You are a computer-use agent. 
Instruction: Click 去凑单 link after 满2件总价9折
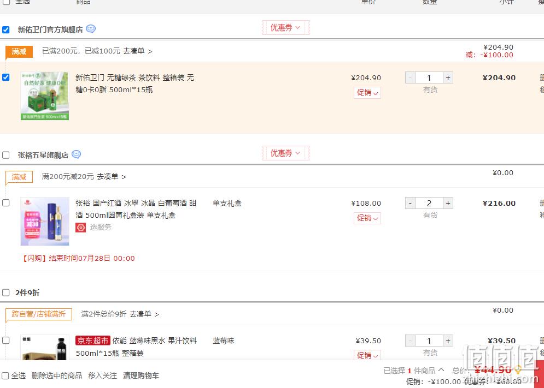[x=144, y=314]
